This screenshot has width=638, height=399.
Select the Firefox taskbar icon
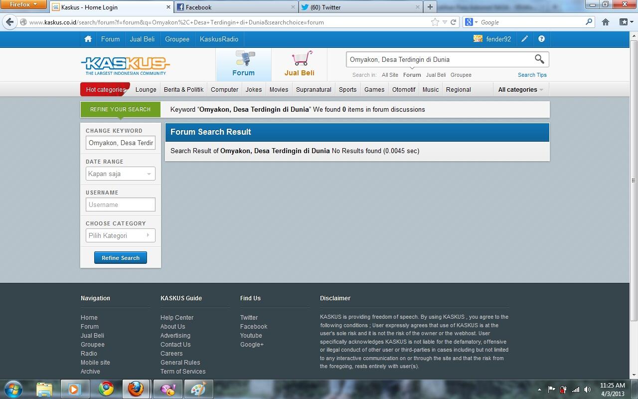(x=136, y=389)
